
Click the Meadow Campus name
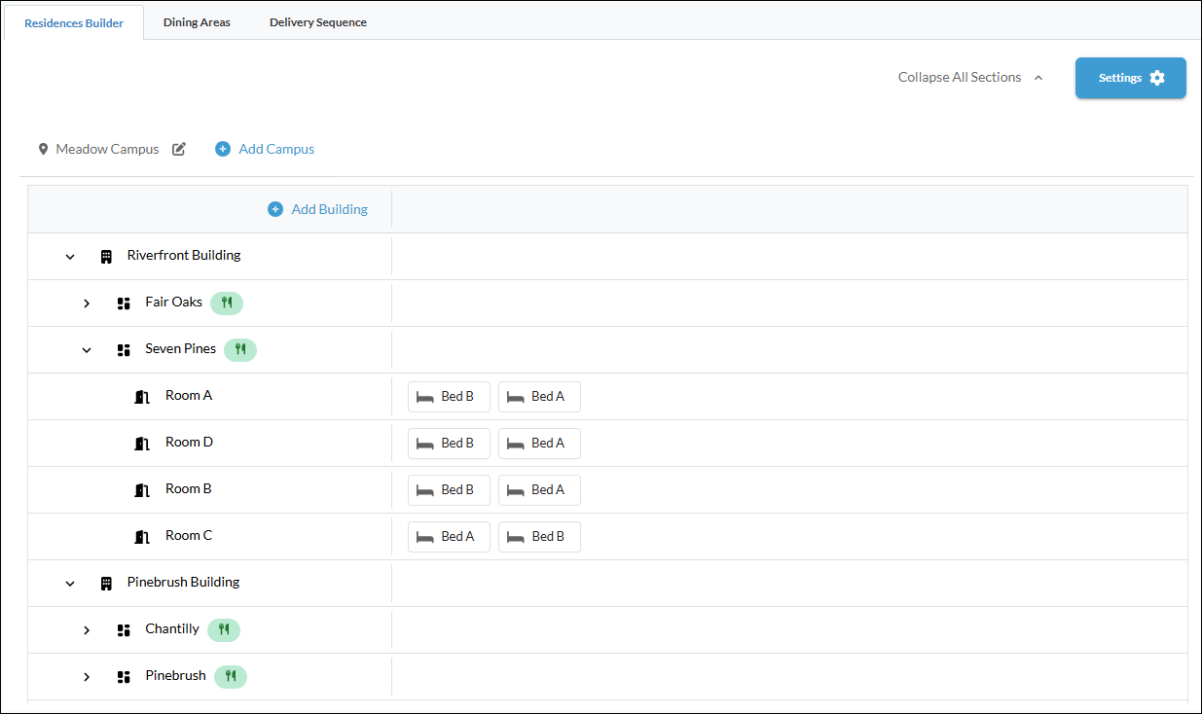click(x=107, y=150)
